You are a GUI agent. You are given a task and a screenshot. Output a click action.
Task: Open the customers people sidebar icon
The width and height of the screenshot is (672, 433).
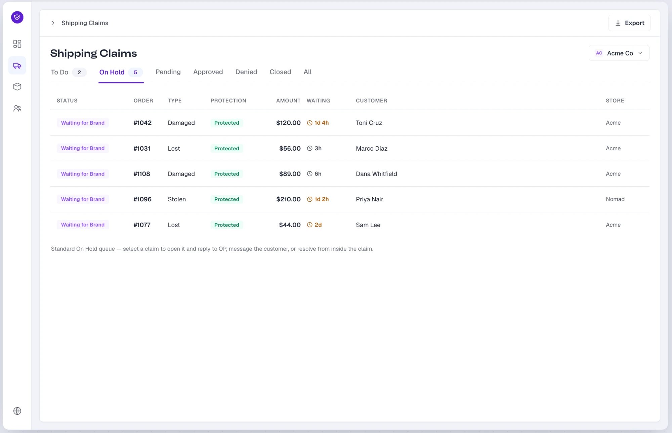tap(17, 108)
